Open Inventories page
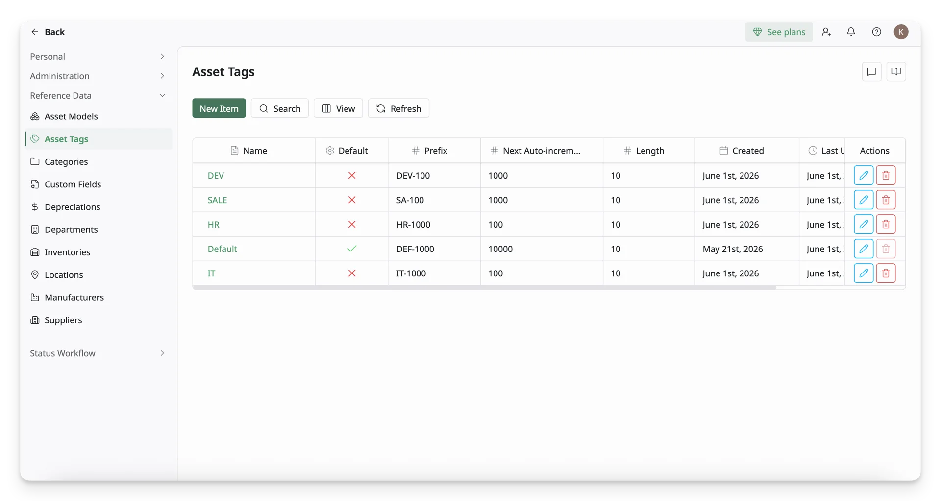The image size is (941, 501). [x=98, y=252]
